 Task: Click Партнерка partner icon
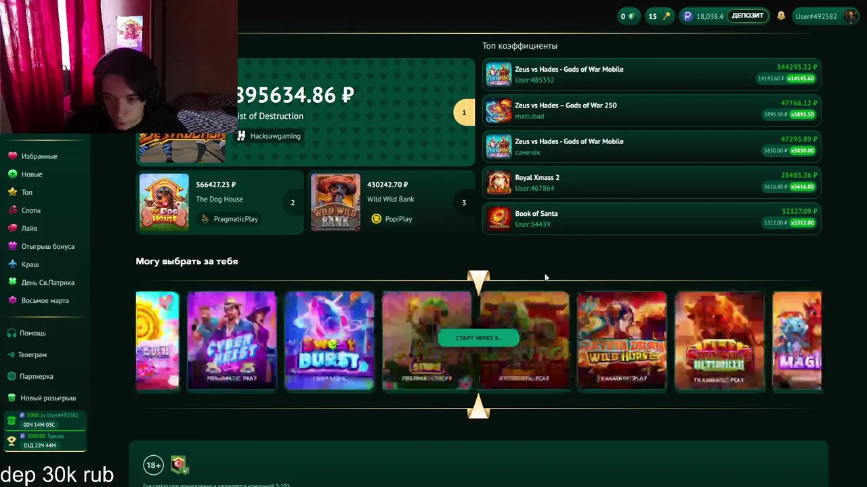pyautogui.click(x=12, y=376)
